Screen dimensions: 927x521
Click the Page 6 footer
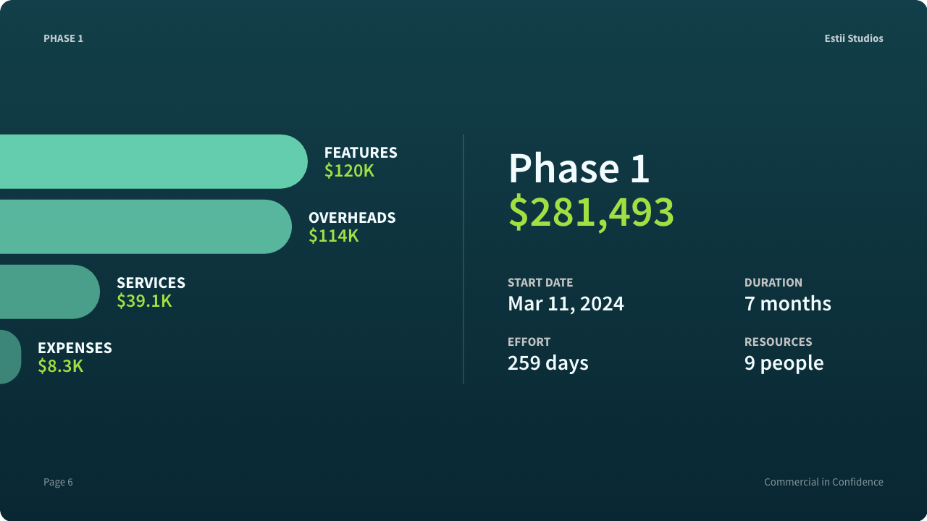58,482
